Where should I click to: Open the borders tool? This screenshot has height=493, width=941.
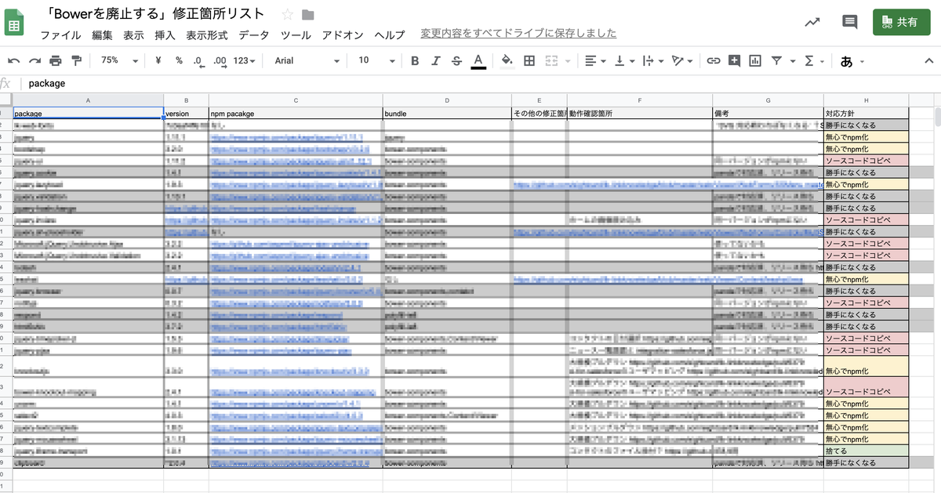[529, 60]
